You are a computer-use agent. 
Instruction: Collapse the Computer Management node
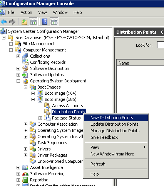[11, 50]
